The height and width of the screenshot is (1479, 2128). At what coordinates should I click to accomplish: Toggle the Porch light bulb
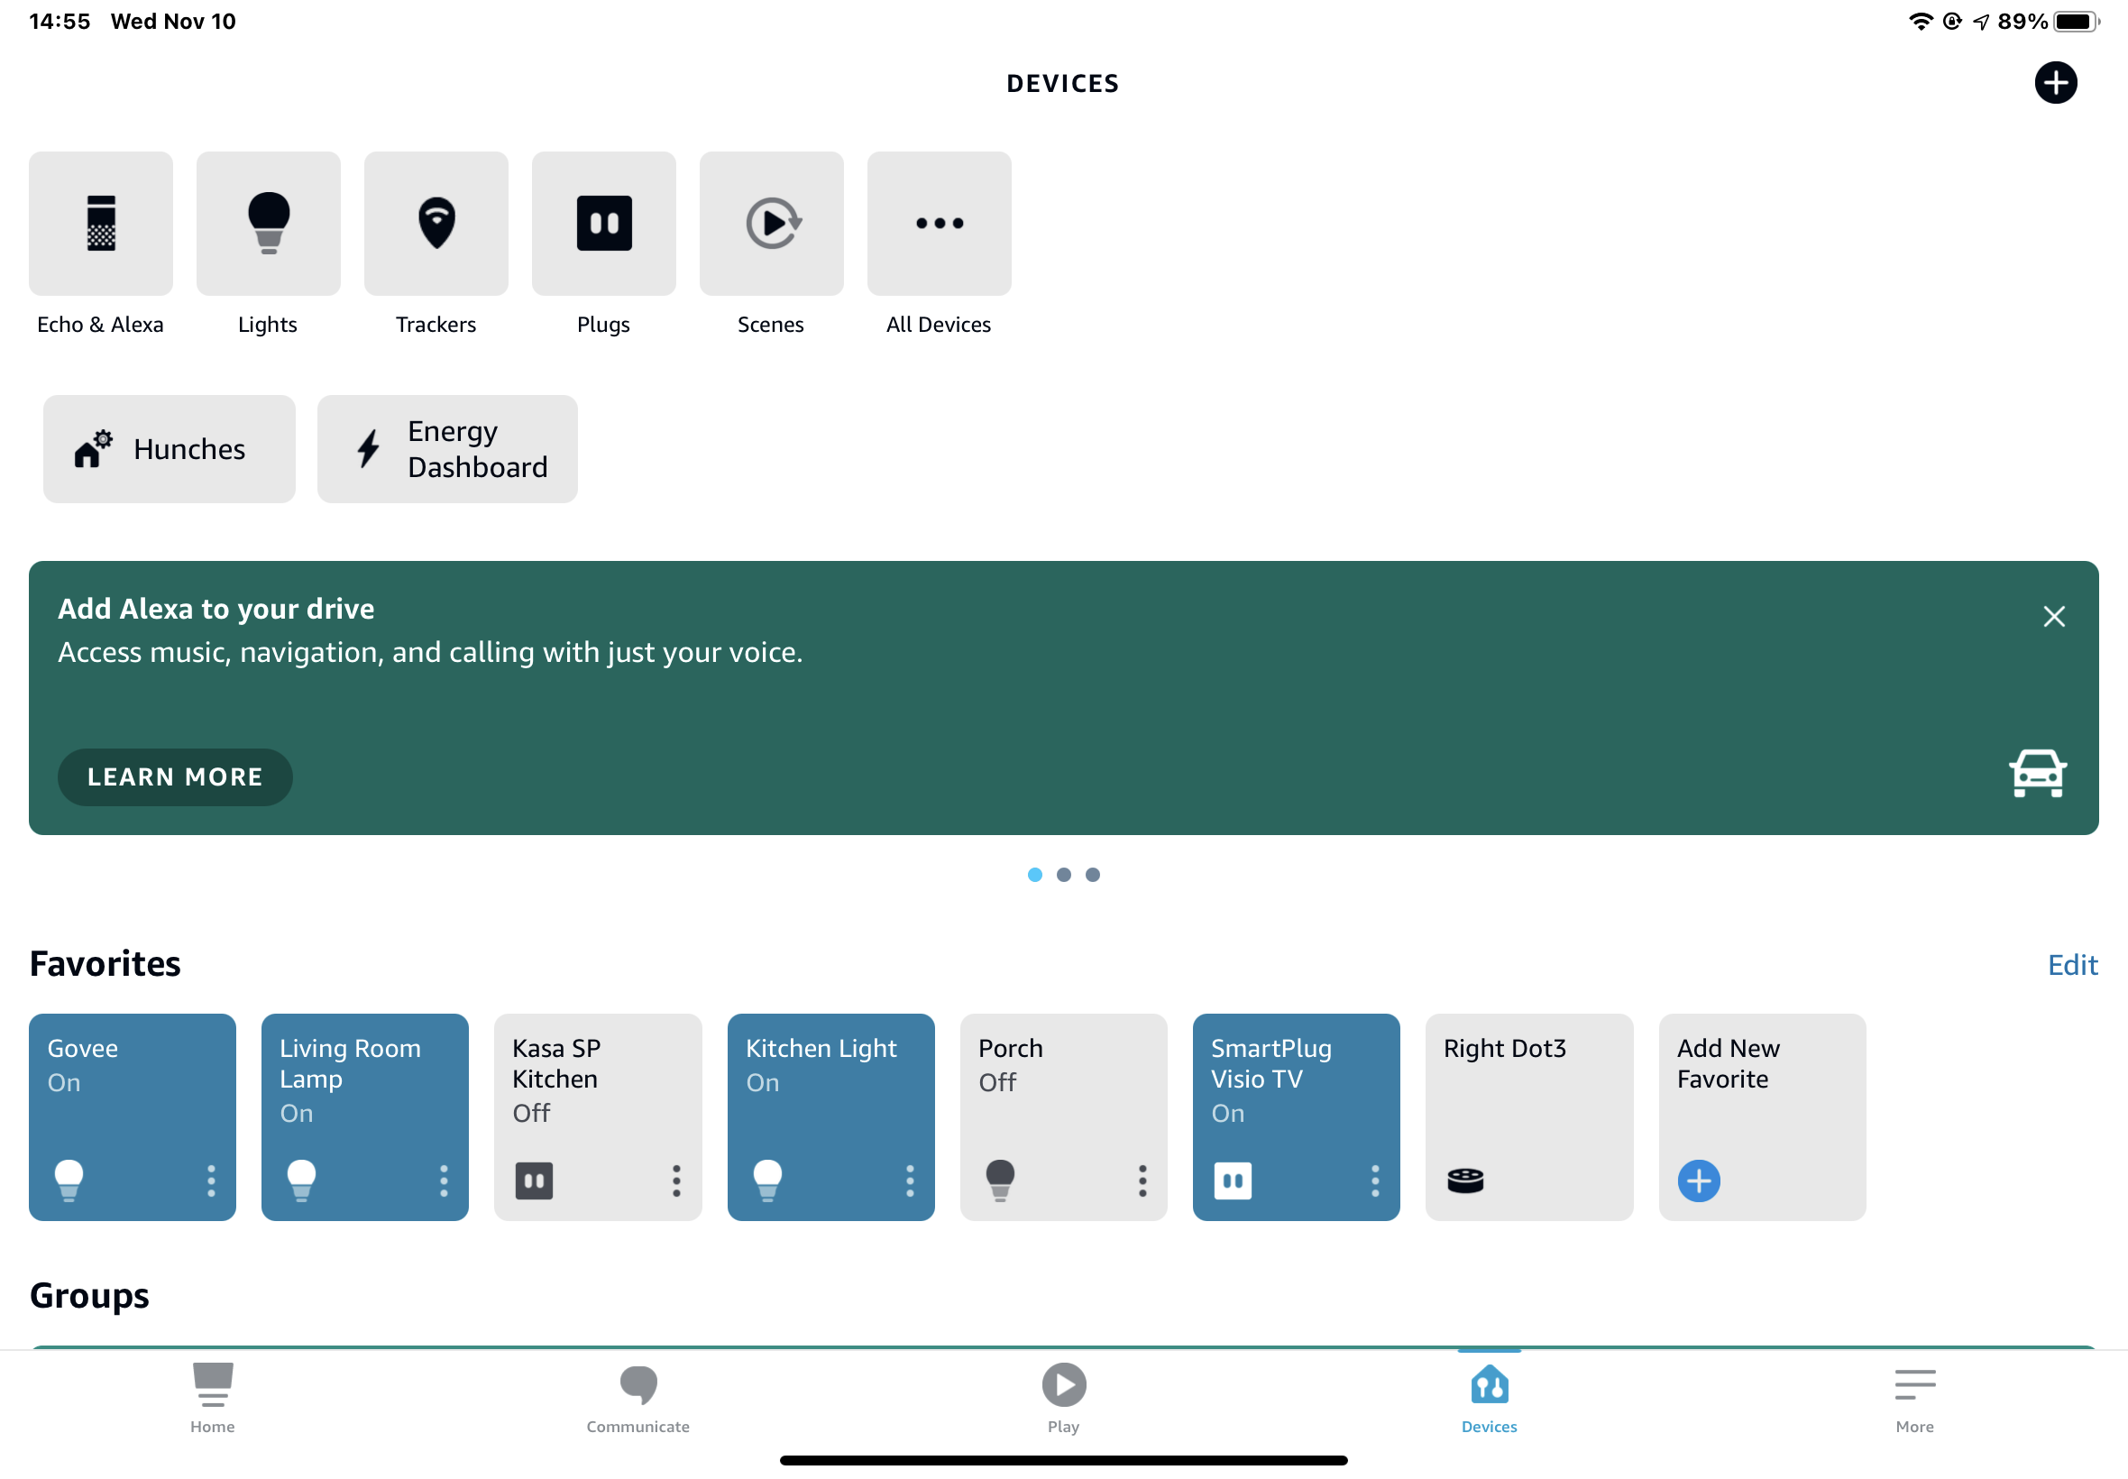1001,1180
